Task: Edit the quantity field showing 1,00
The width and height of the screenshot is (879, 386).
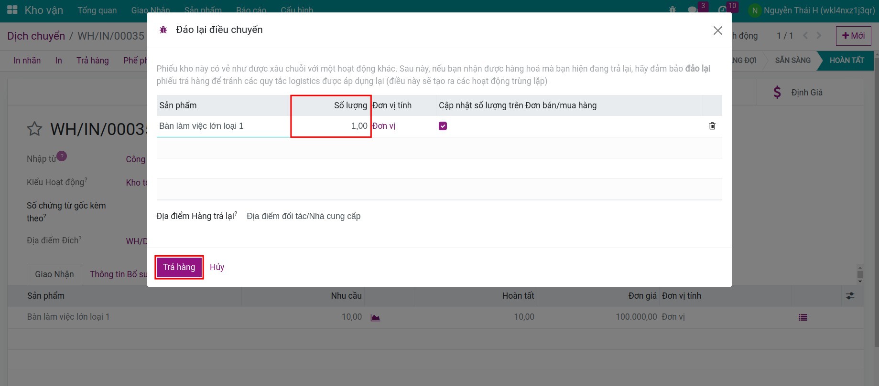Action: click(331, 126)
